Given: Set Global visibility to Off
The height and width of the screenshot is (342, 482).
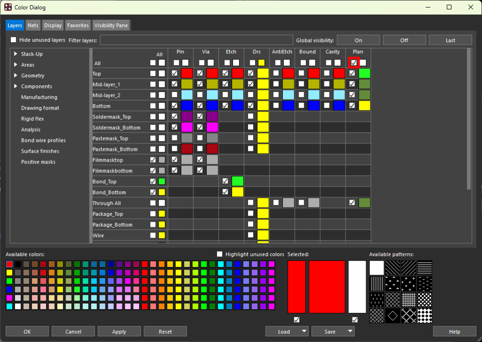Looking at the screenshot, I should pos(404,40).
